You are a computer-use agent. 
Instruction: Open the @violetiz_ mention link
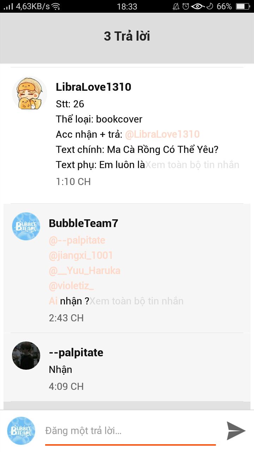click(x=71, y=286)
